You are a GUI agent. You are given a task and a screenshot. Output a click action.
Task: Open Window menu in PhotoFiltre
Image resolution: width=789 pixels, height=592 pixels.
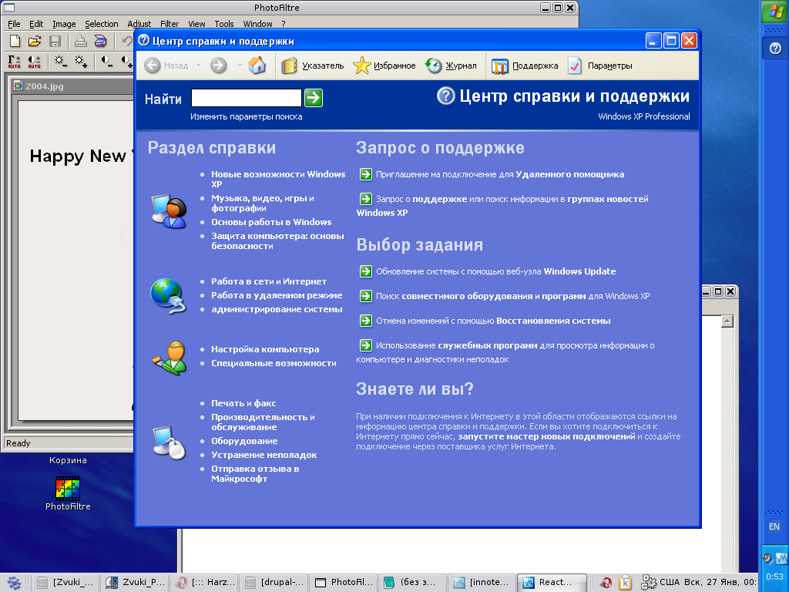click(x=257, y=24)
